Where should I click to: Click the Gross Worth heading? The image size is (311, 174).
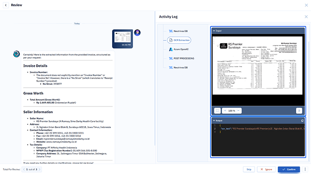[x=33, y=93]
